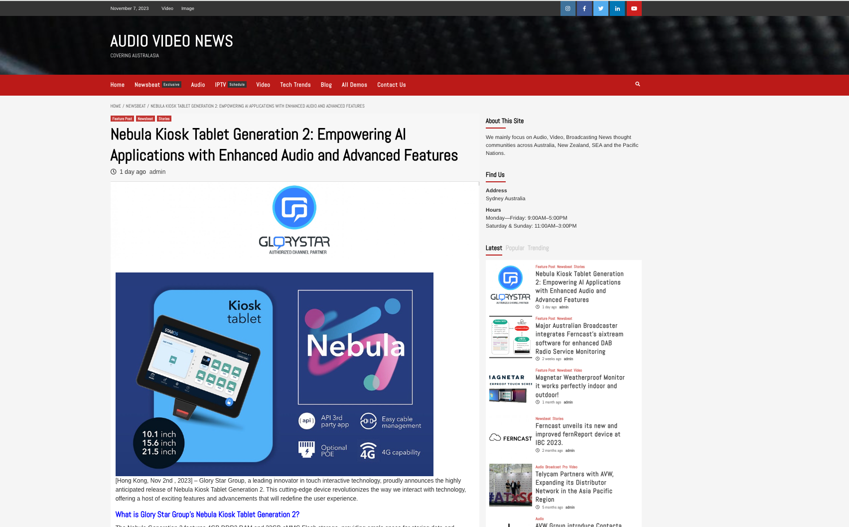The height and width of the screenshot is (527, 849).
Task: Open the Instagram social icon
Action: [567, 8]
